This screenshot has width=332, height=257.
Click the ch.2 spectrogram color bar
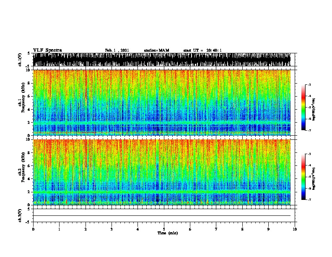tap(303, 177)
